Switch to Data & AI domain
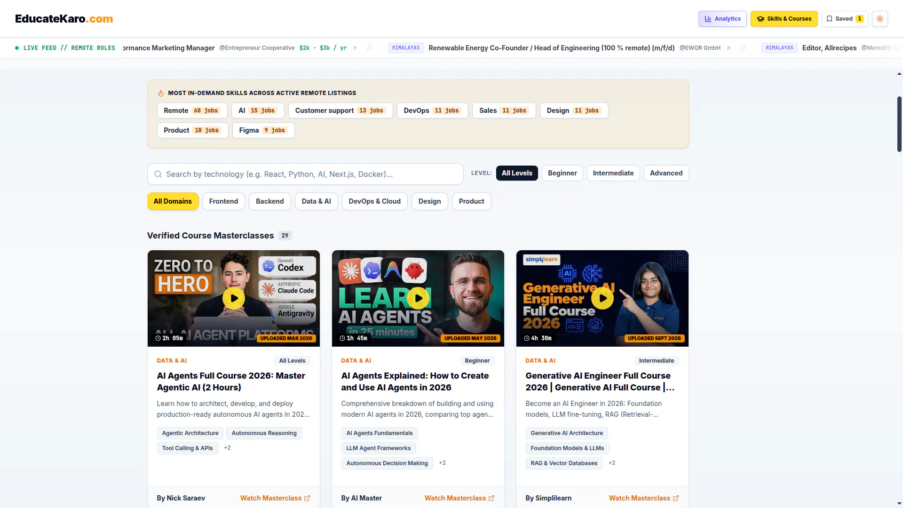The image size is (903, 508). pyautogui.click(x=317, y=201)
